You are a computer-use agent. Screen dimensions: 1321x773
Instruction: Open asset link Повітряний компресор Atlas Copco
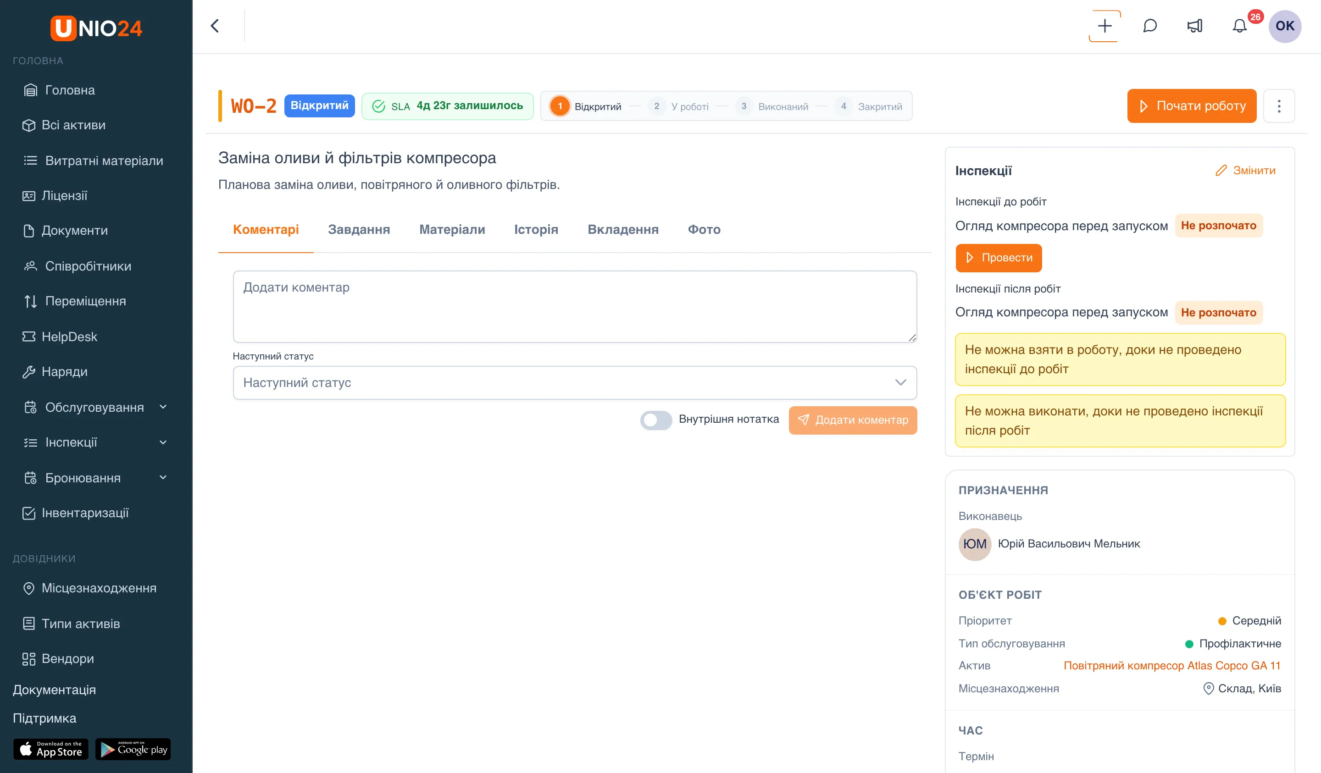click(1171, 666)
